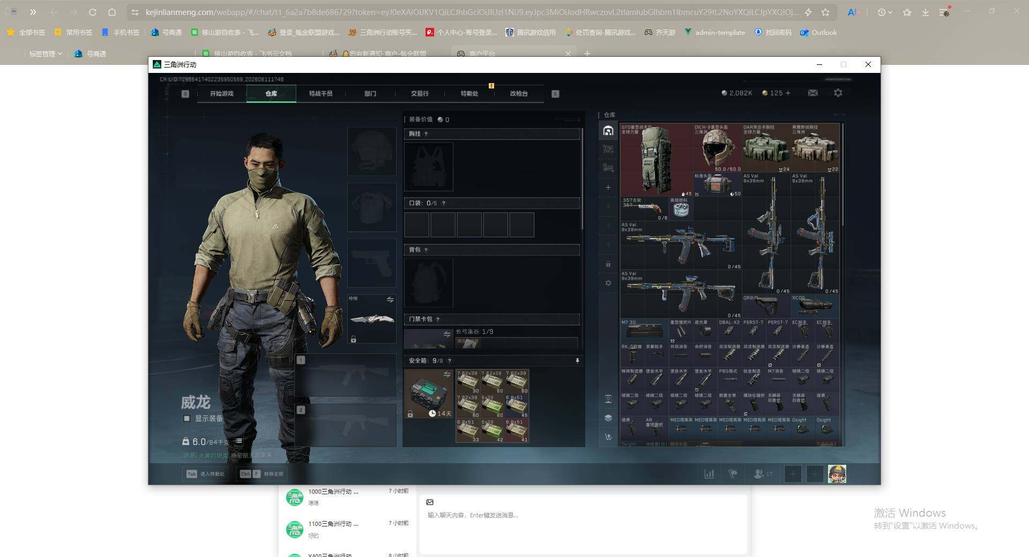Open the Outlook bookmark
Image resolution: width=1029 pixels, height=557 pixels.
point(818,32)
